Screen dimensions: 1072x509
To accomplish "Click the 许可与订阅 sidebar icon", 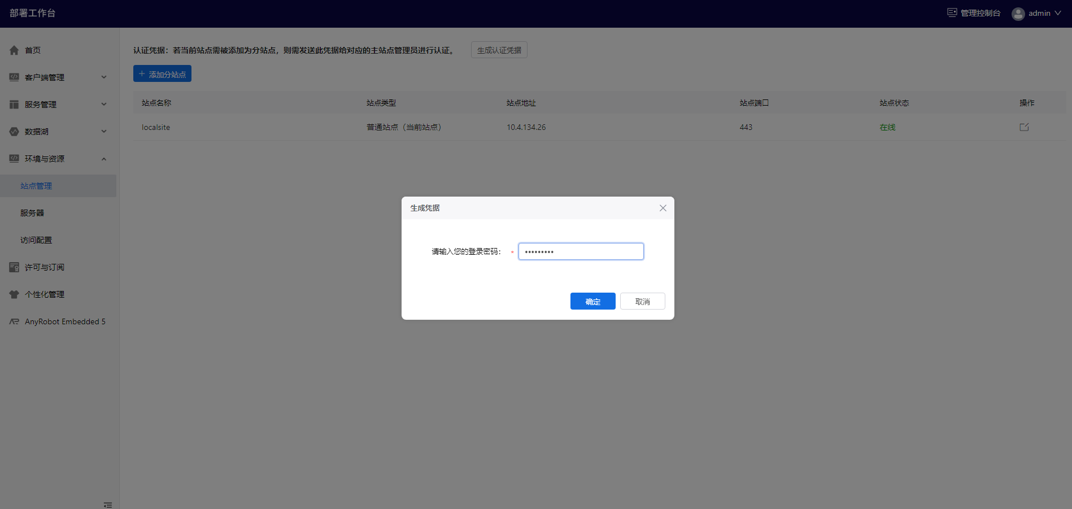I will coord(14,267).
